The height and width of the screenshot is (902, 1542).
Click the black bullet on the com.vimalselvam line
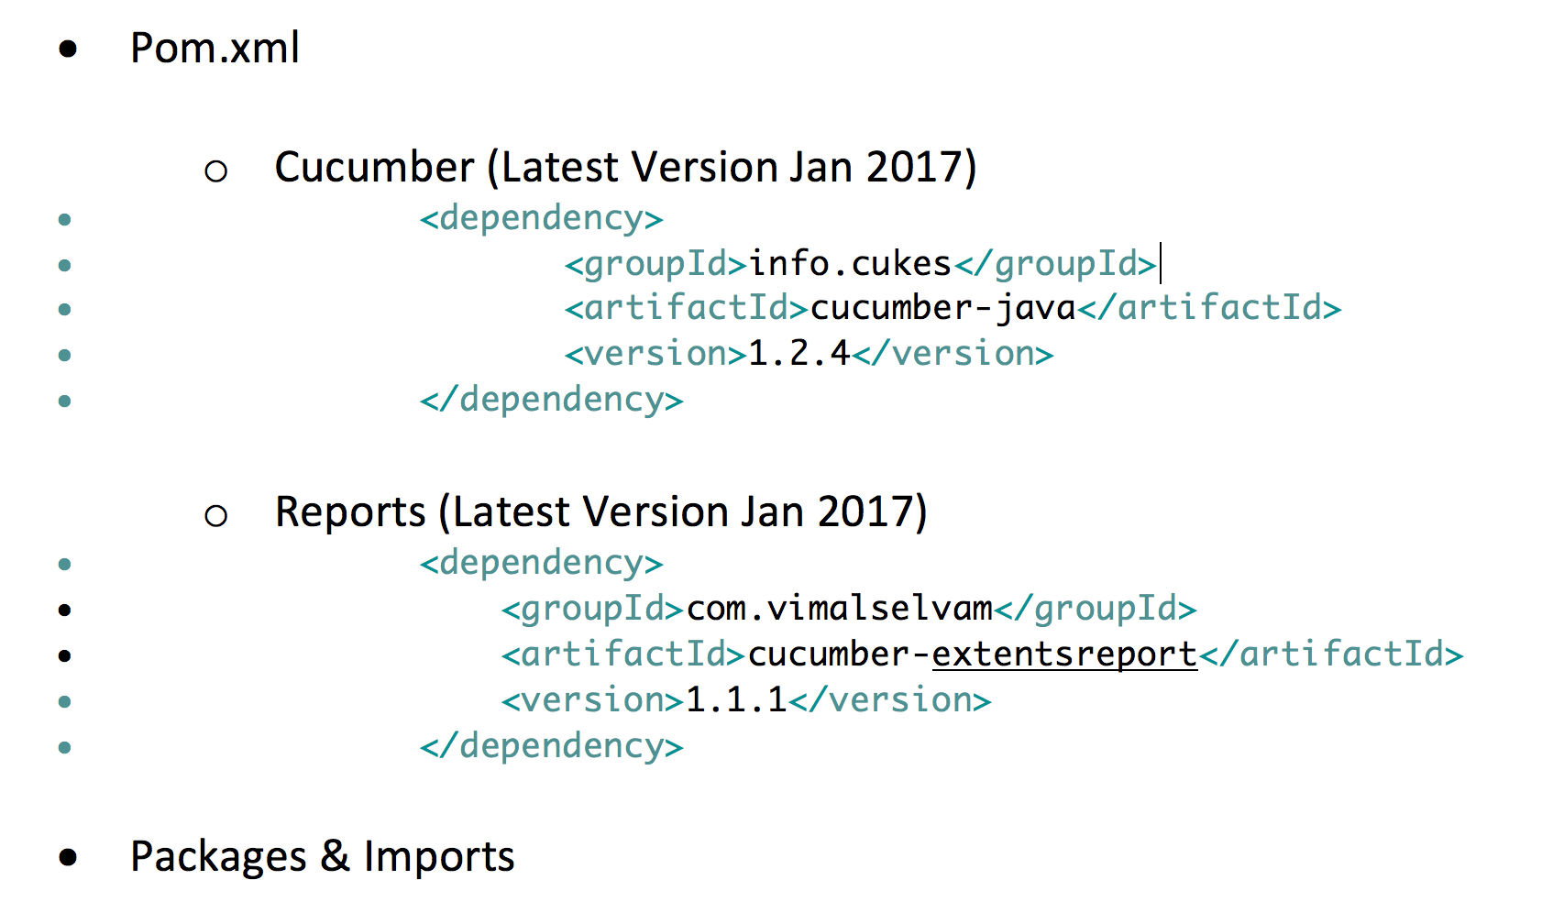(64, 610)
